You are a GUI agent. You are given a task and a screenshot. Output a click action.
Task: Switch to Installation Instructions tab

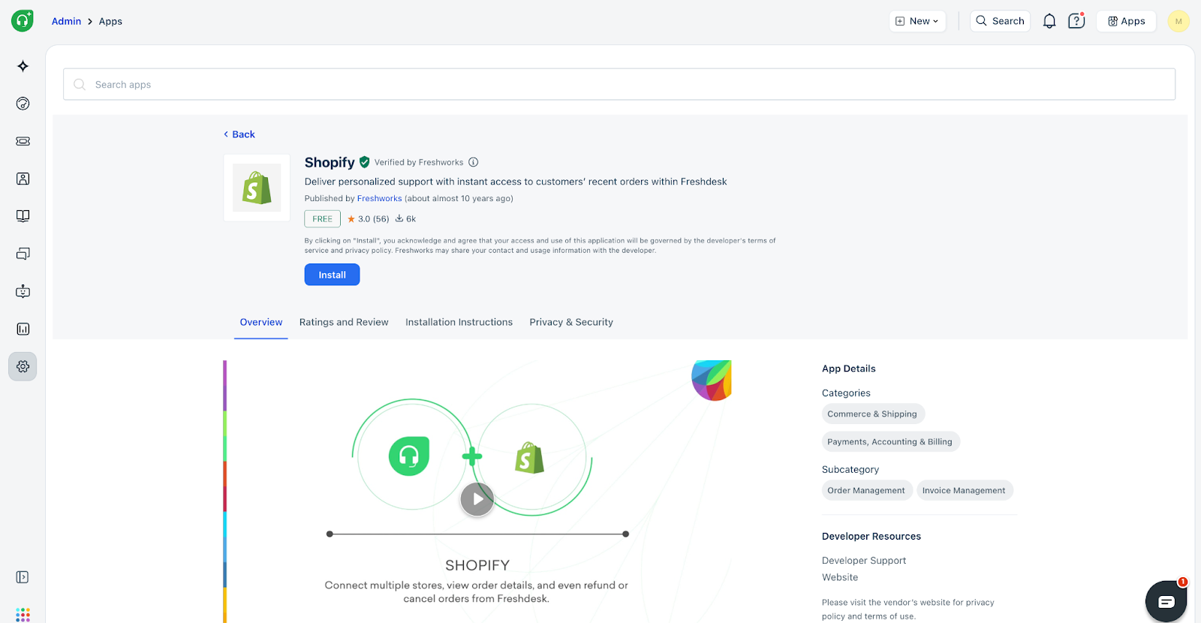(459, 323)
